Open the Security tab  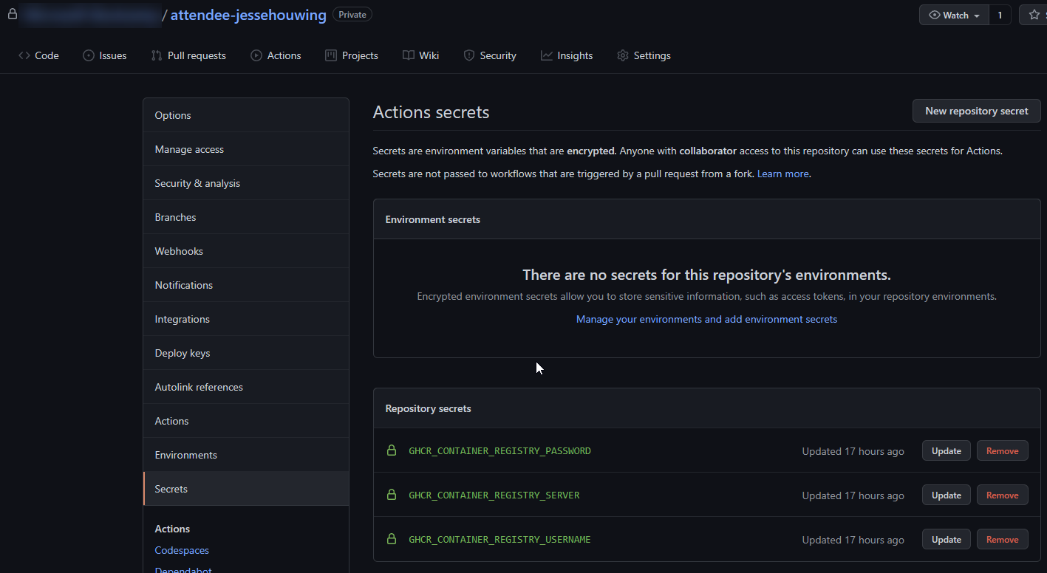490,55
